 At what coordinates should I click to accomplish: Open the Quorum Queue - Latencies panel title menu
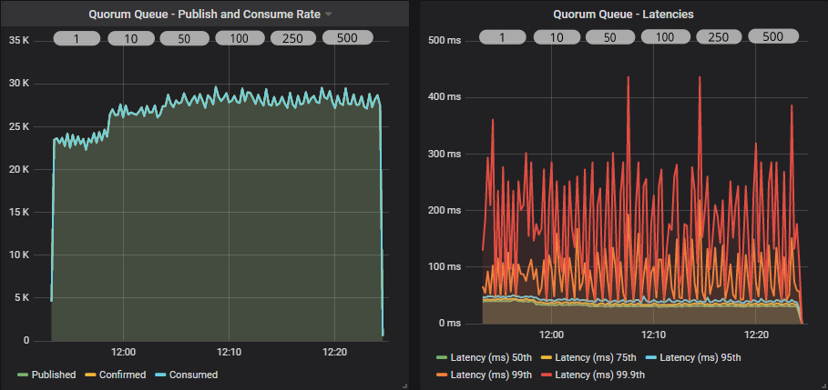point(624,15)
